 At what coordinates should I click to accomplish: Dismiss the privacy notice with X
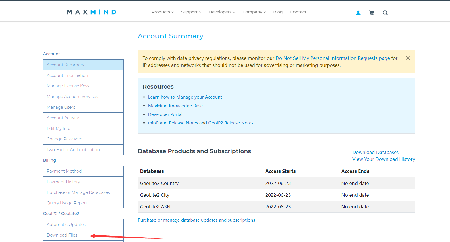tap(408, 58)
